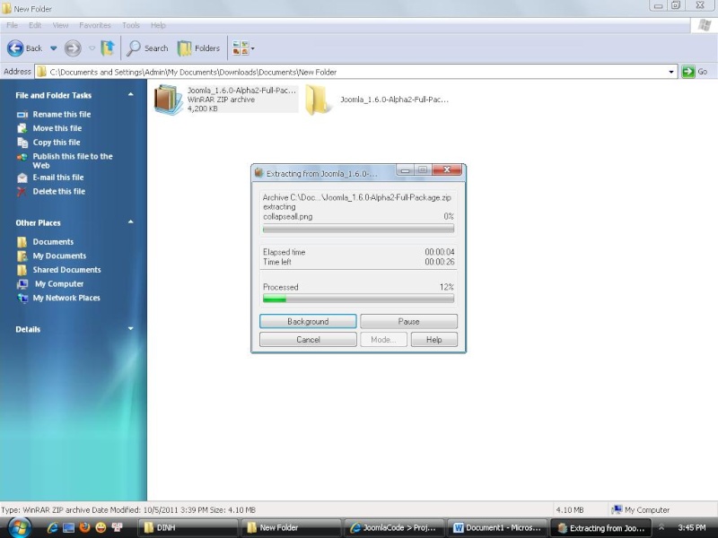Launch Firefox from quick launch
Image resolution: width=718 pixels, height=538 pixels.
click(84, 528)
